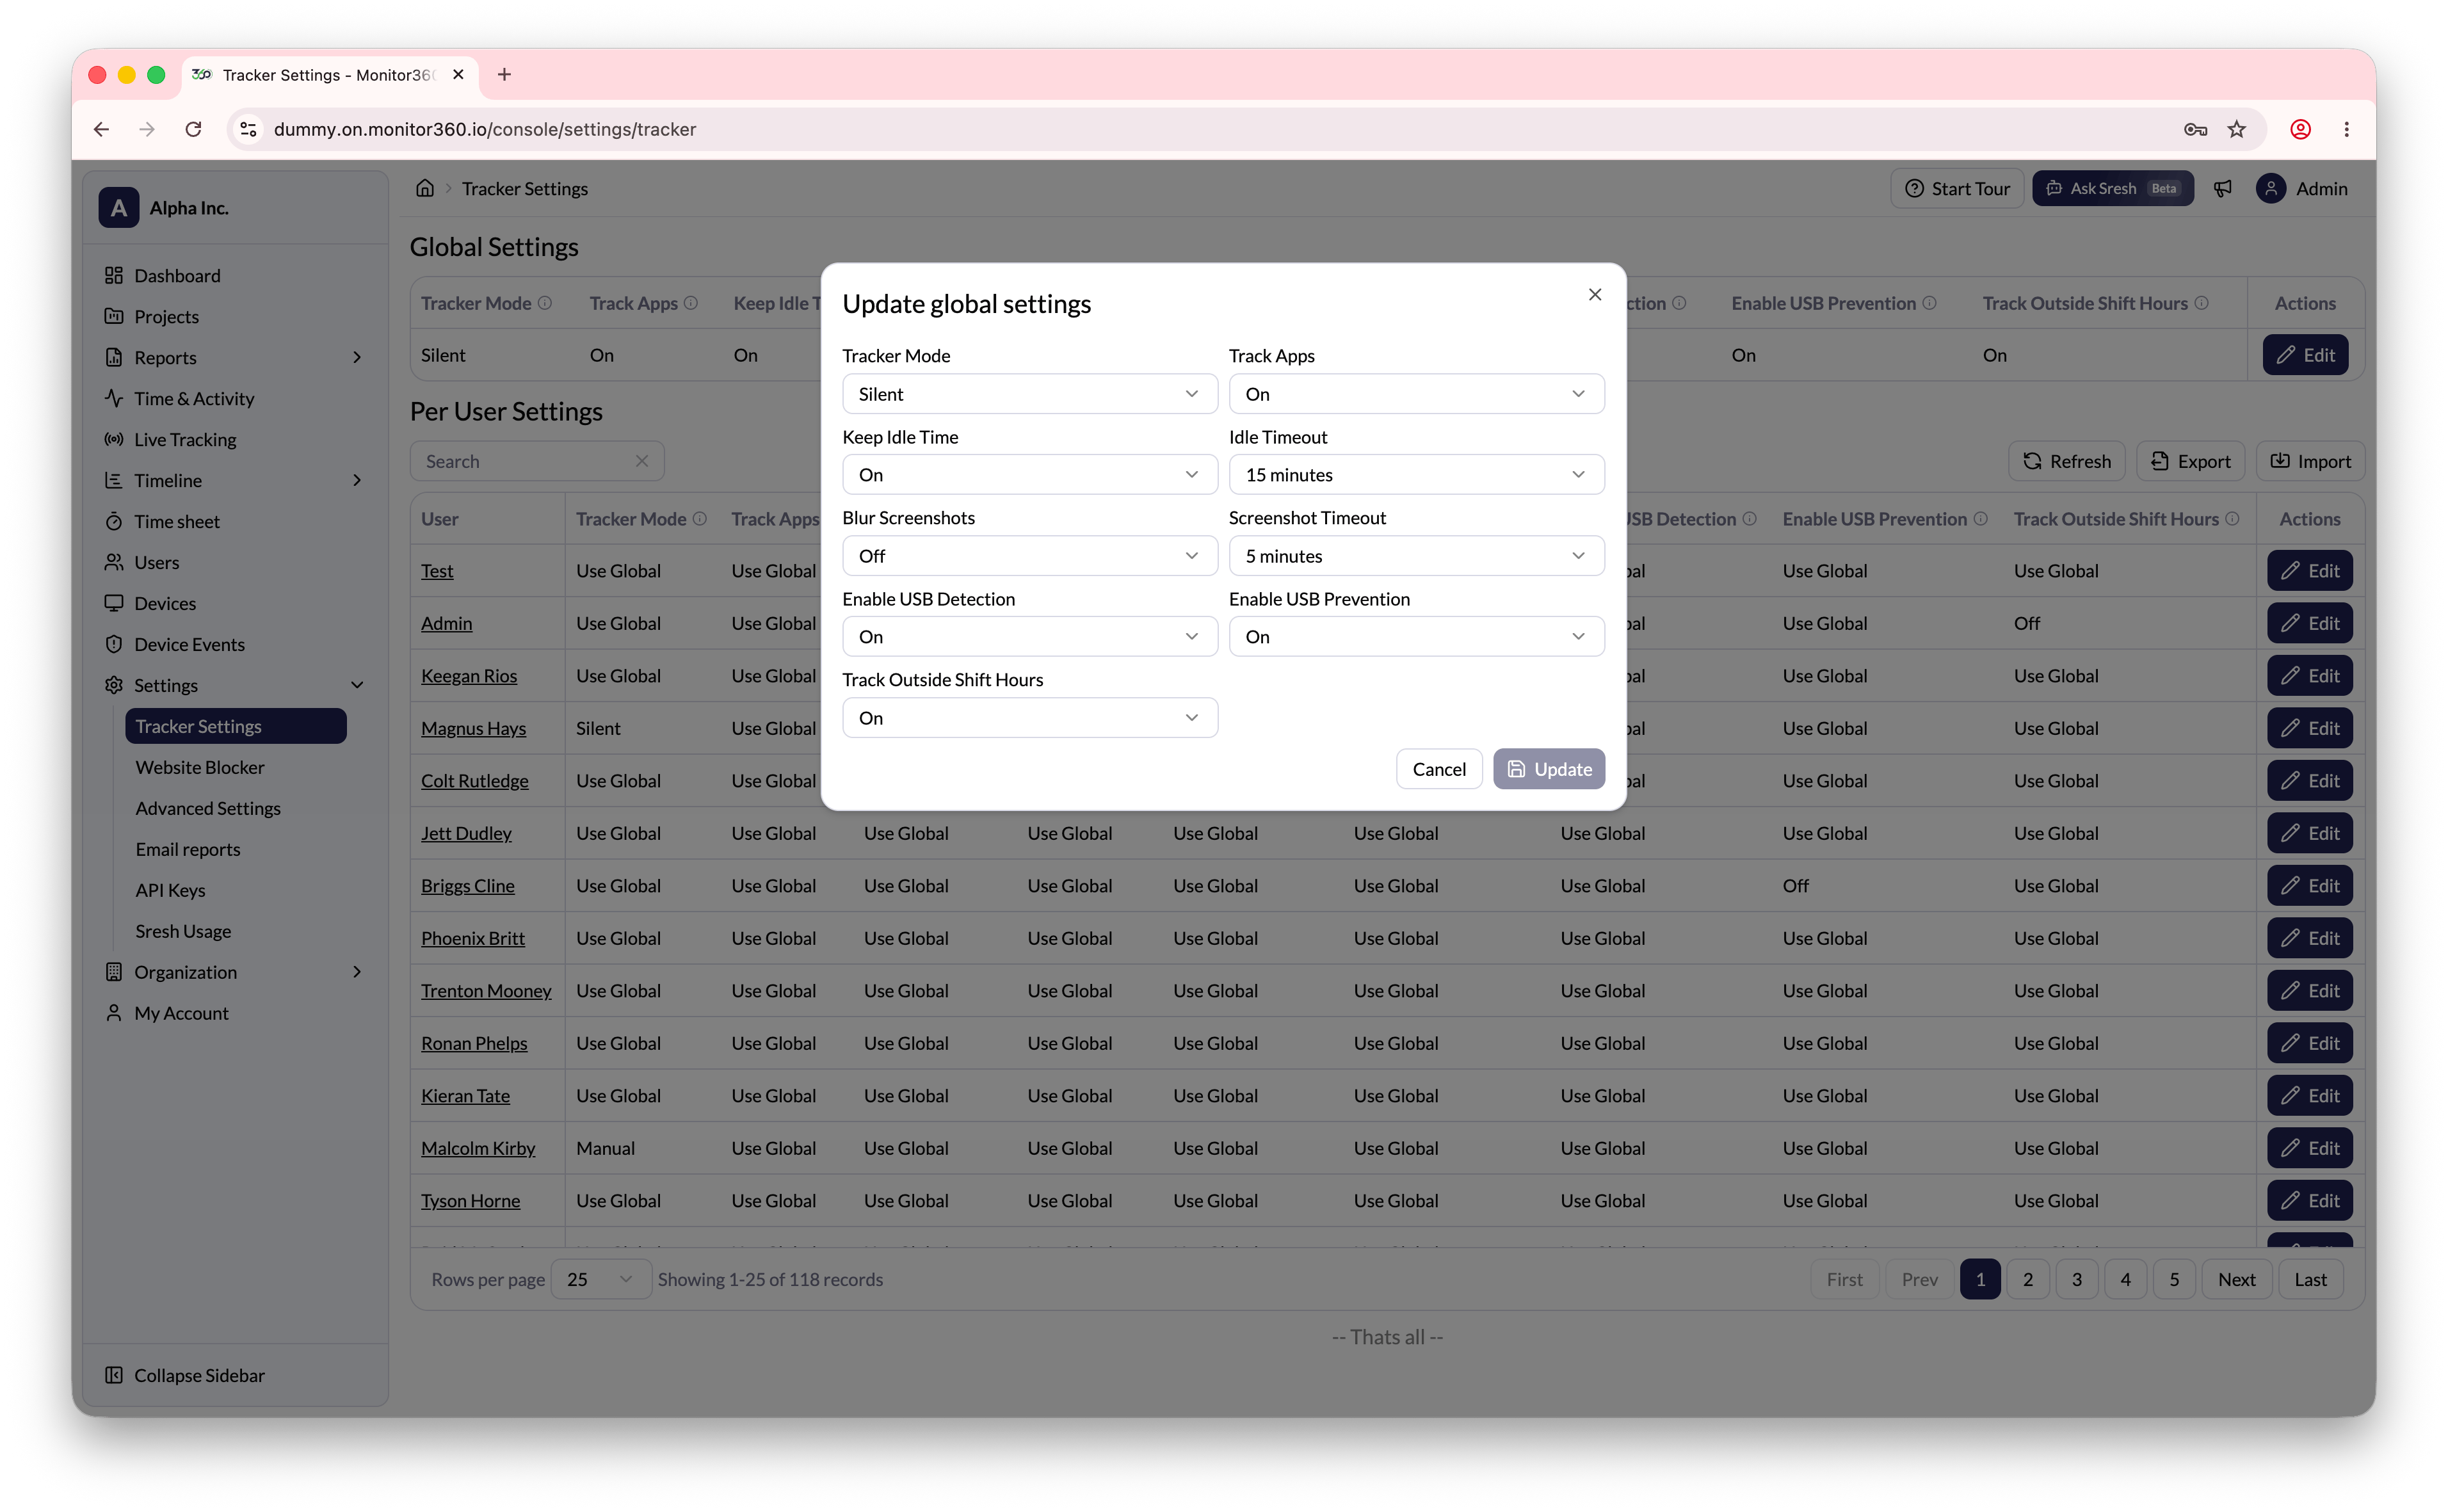
Task: Collapse the Settings sidebar section
Action: coord(235,685)
